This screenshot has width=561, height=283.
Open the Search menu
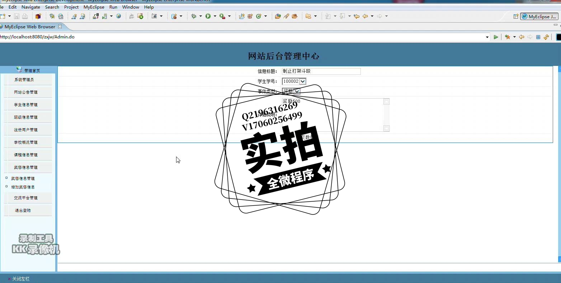[x=52, y=7]
